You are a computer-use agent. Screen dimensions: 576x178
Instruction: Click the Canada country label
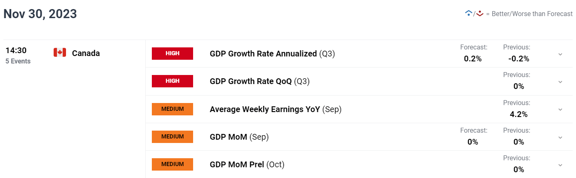click(86, 53)
